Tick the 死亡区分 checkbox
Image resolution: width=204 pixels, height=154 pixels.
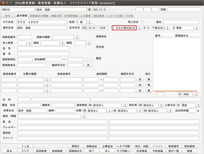143,22
